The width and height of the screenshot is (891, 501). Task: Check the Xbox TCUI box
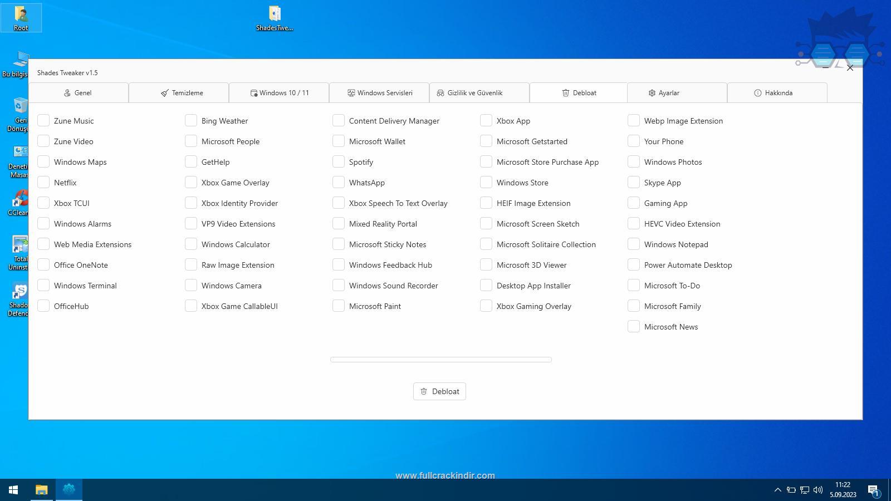43,203
